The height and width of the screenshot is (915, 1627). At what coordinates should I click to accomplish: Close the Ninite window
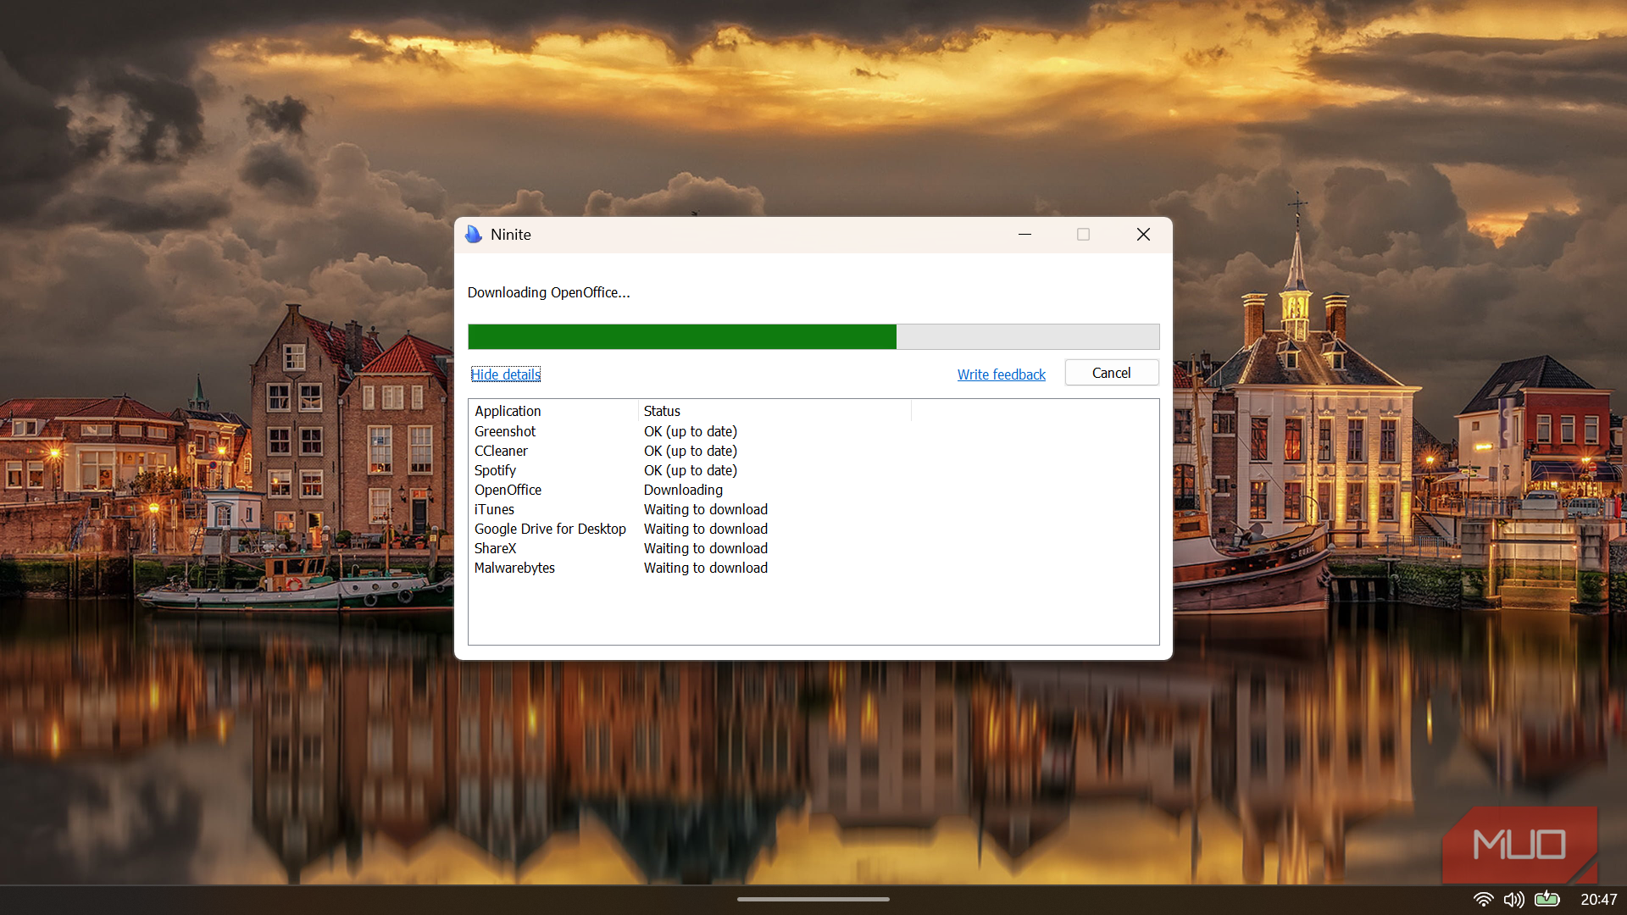click(1143, 235)
